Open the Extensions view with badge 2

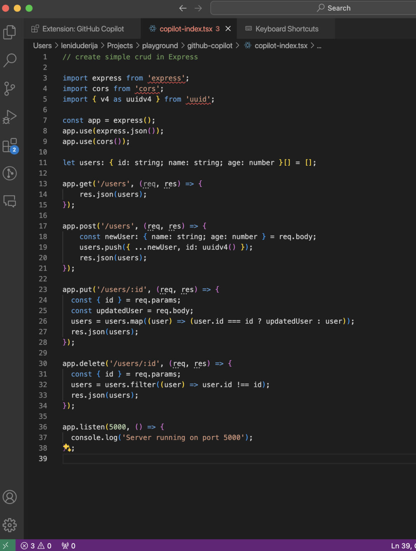tap(10, 145)
